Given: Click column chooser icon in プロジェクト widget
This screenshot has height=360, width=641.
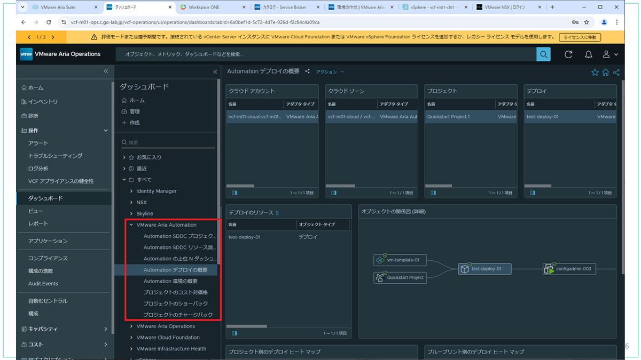Looking at the screenshot, I should tap(433, 193).
